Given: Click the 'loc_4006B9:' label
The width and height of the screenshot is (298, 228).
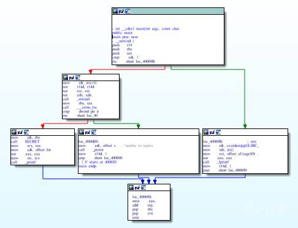Looking at the screenshot, I should pyautogui.click(x=88, y=141).
